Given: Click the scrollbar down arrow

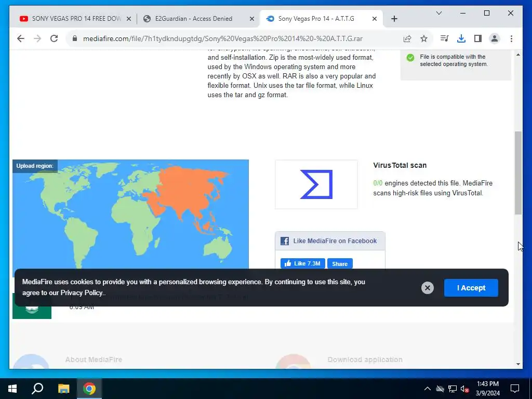Looking at the screenshot, I should point(518,364).
